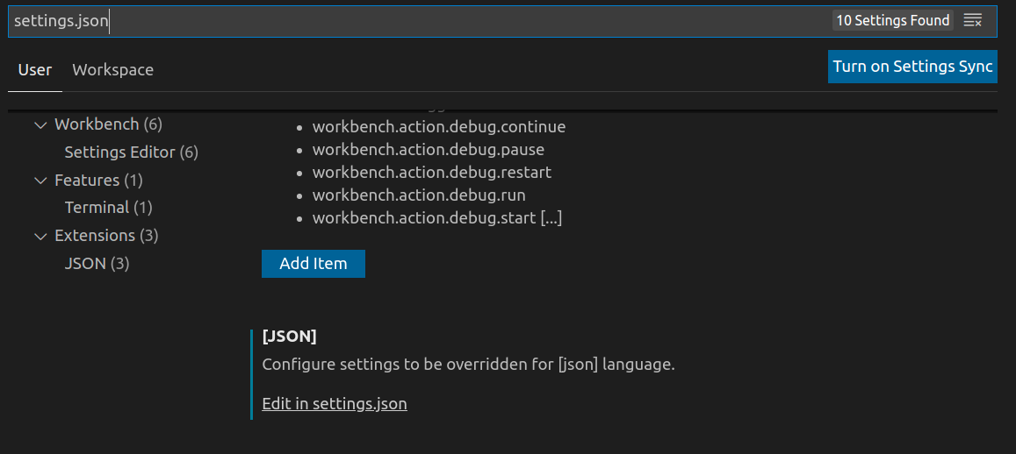
Task: Click the [JSON] setting title
Action: coord(289,337)
